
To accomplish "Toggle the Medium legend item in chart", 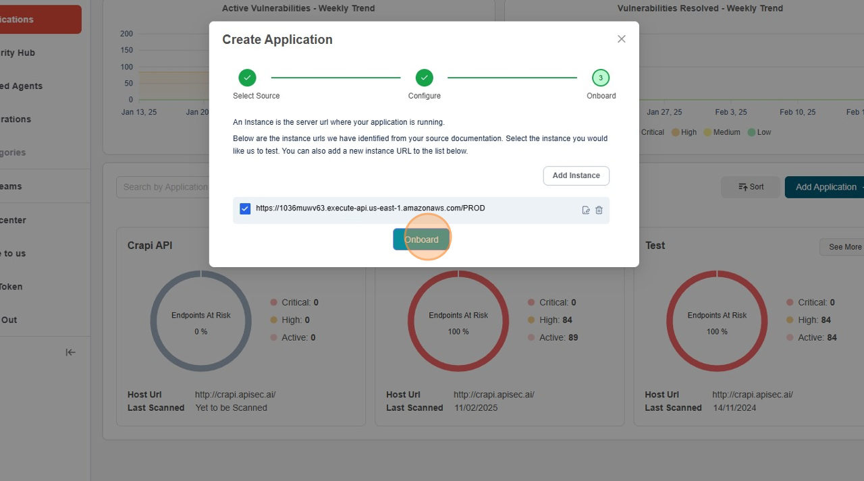I will (722, 132).
